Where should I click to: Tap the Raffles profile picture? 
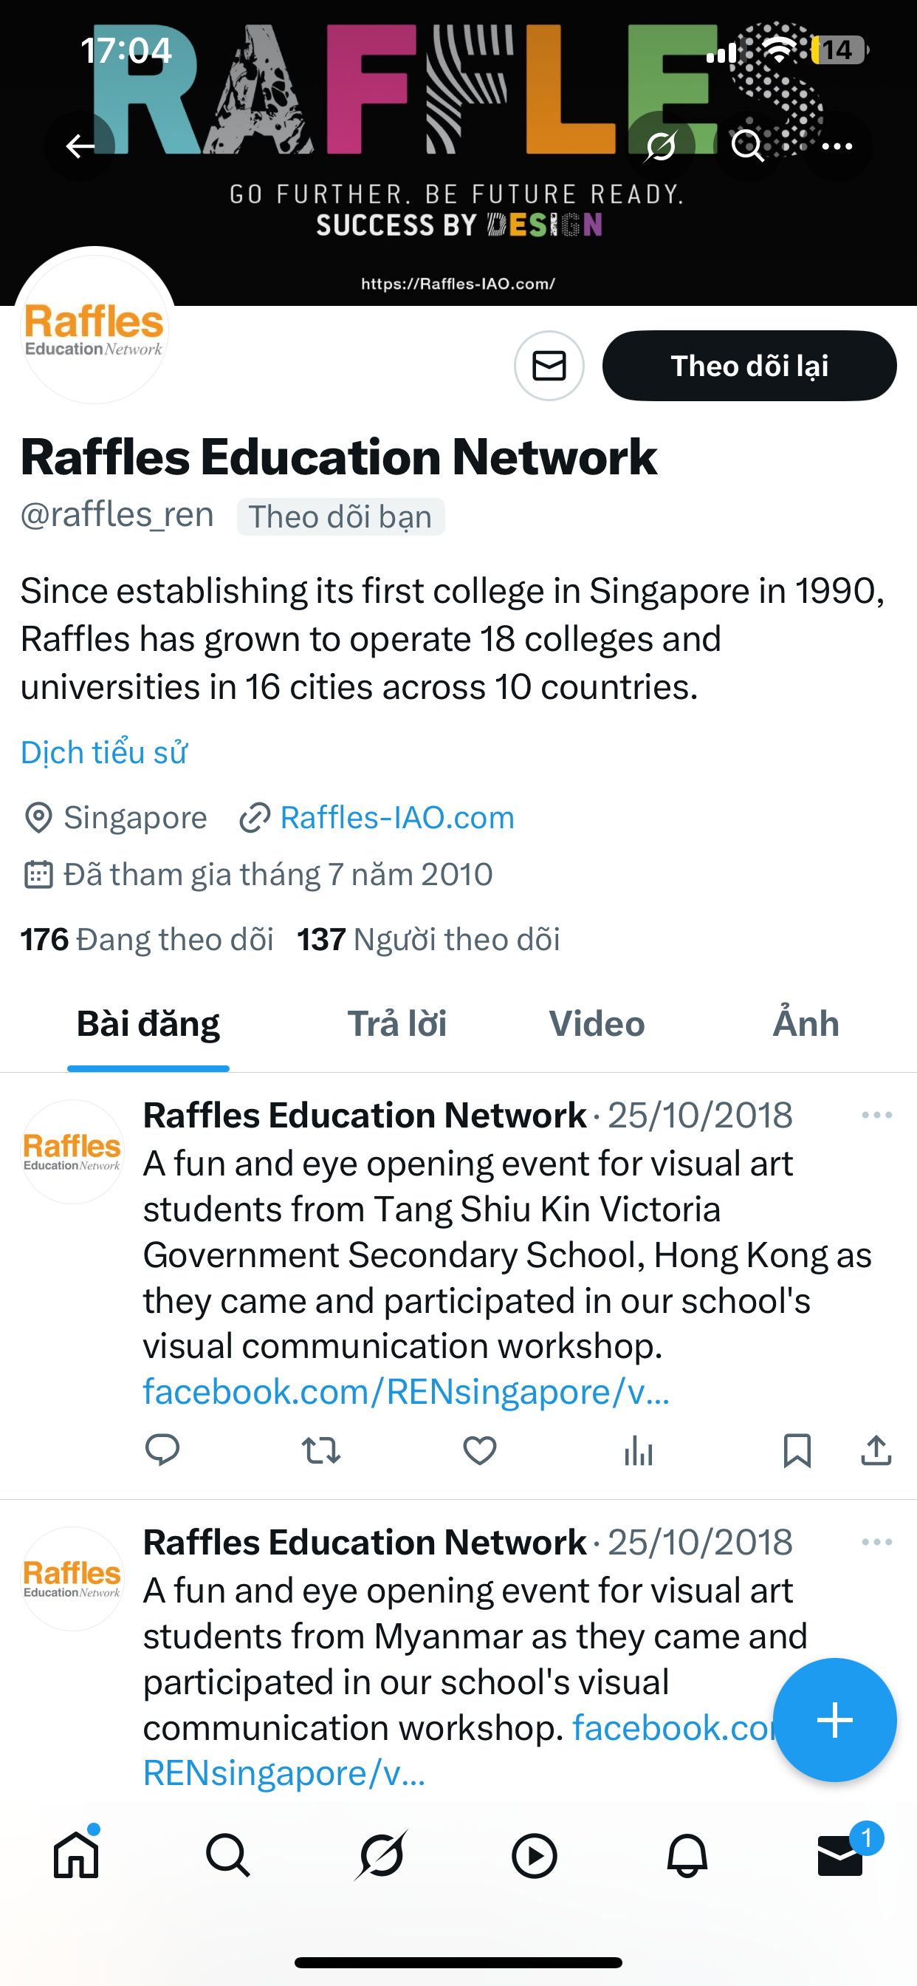tap(94, 329)
